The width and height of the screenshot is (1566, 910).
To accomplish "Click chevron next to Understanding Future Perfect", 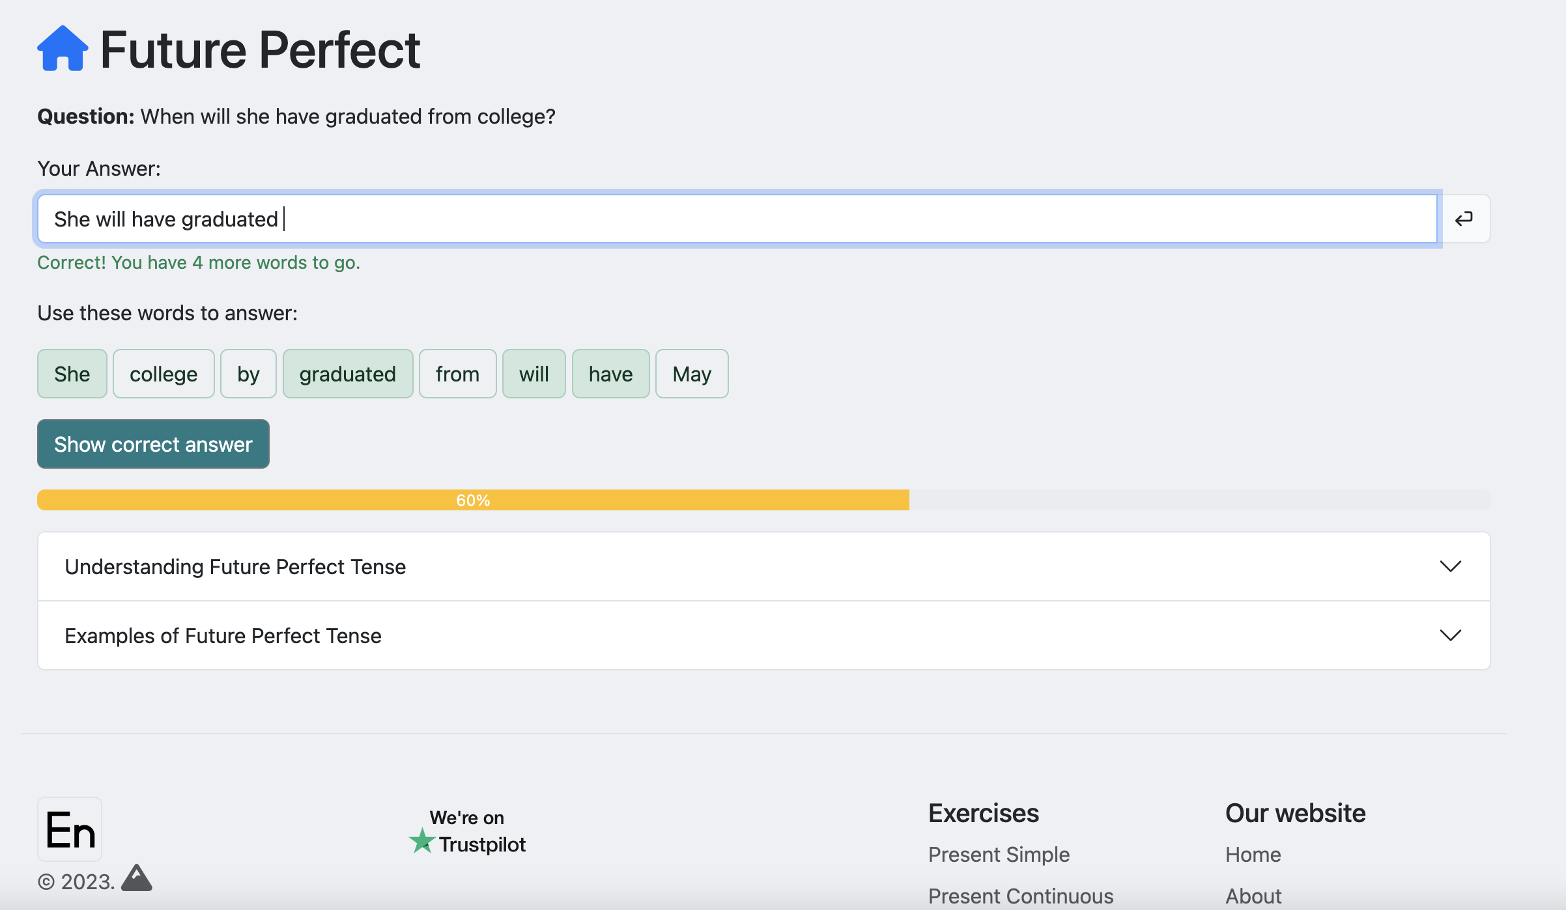I will coord(1450,567).
